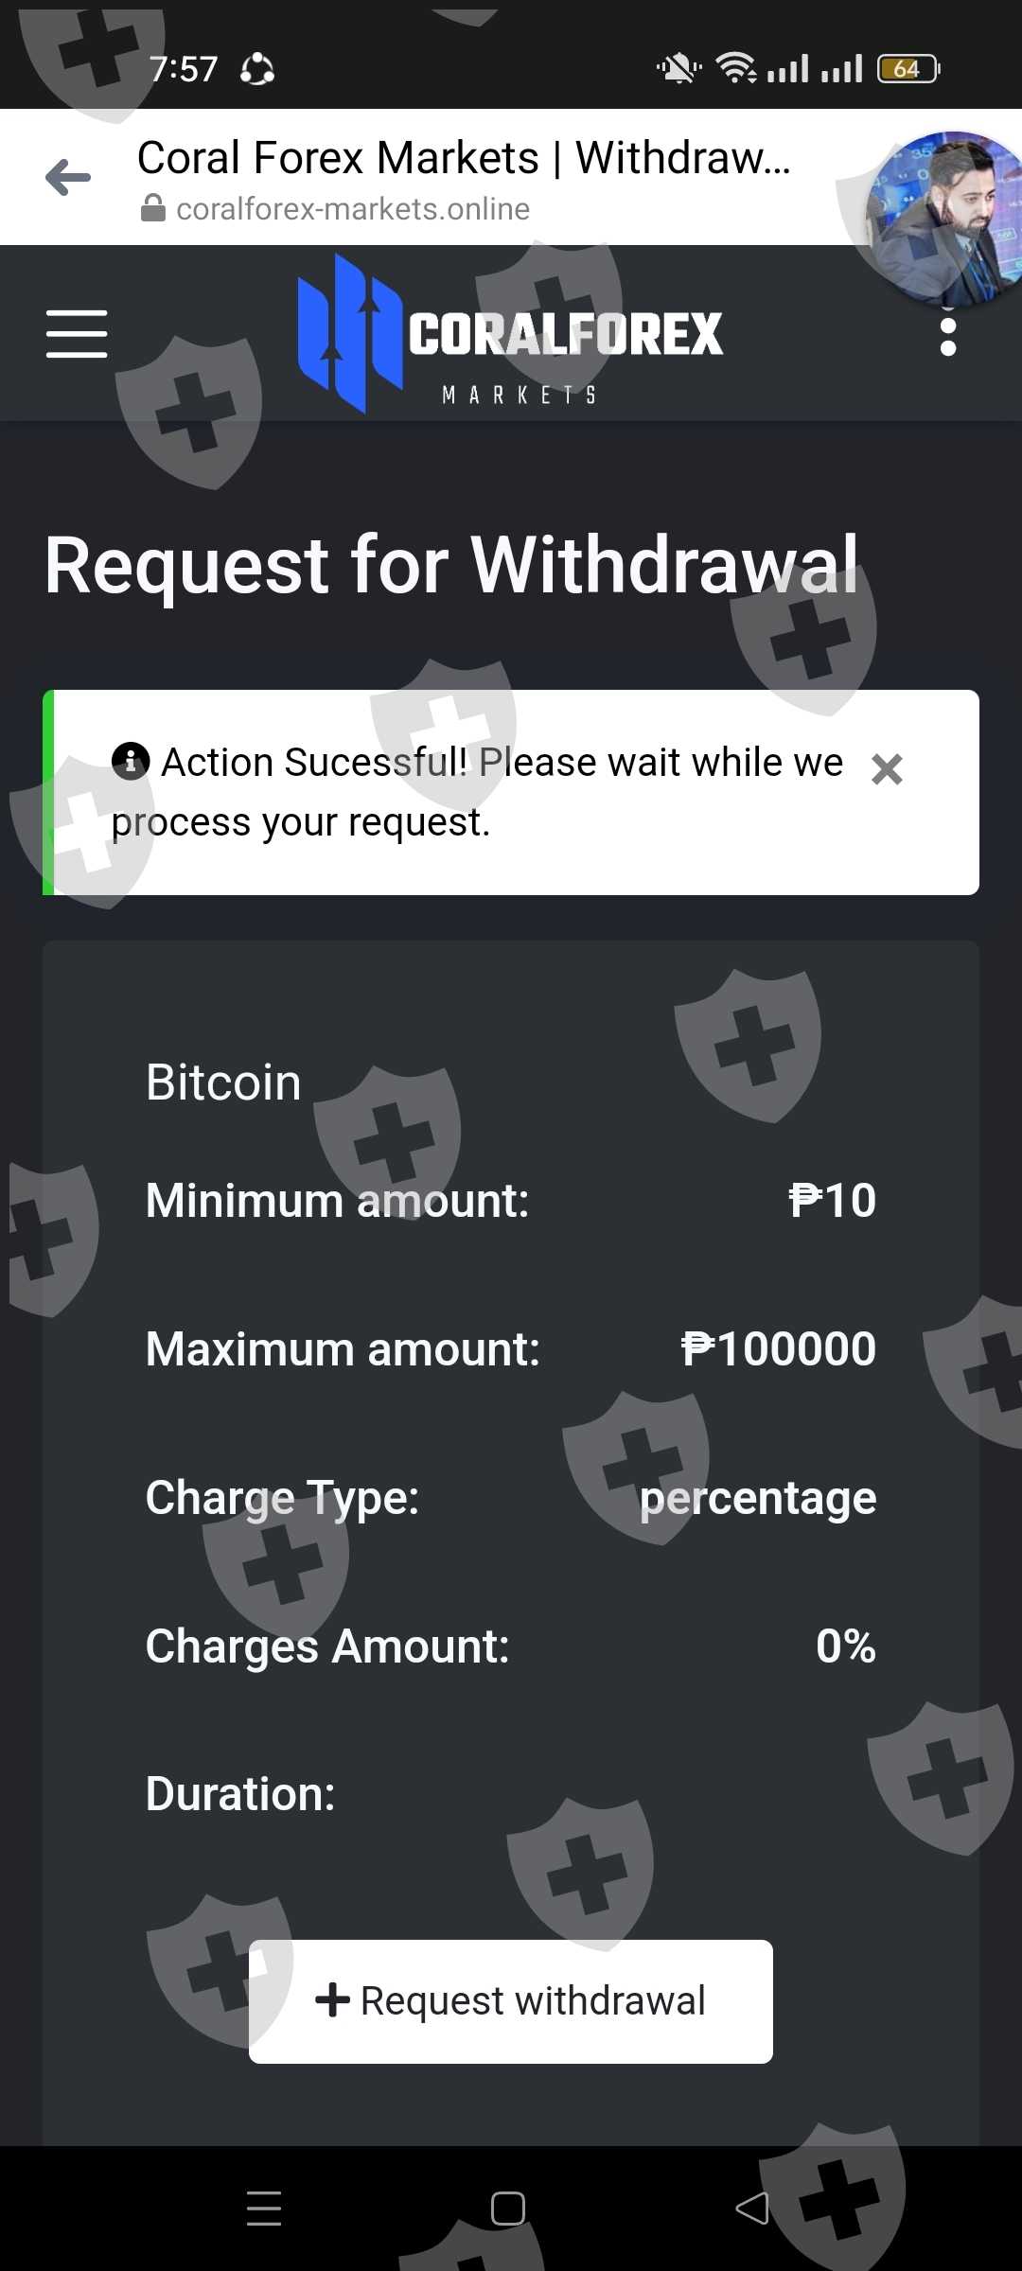Tap the Coral Forex Markets page title

tap(463, 158)
